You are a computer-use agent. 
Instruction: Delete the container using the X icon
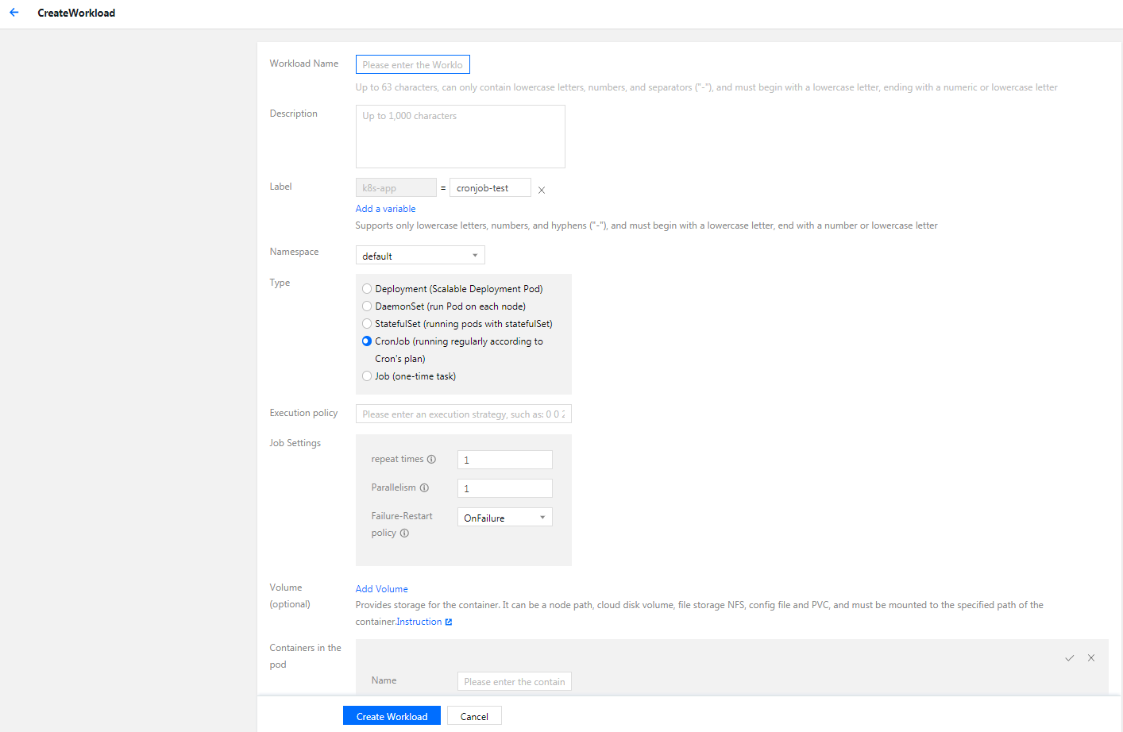tap(1091, 658)
